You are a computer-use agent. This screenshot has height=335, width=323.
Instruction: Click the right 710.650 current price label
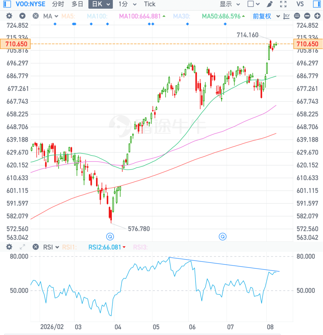tap(308, 44)
